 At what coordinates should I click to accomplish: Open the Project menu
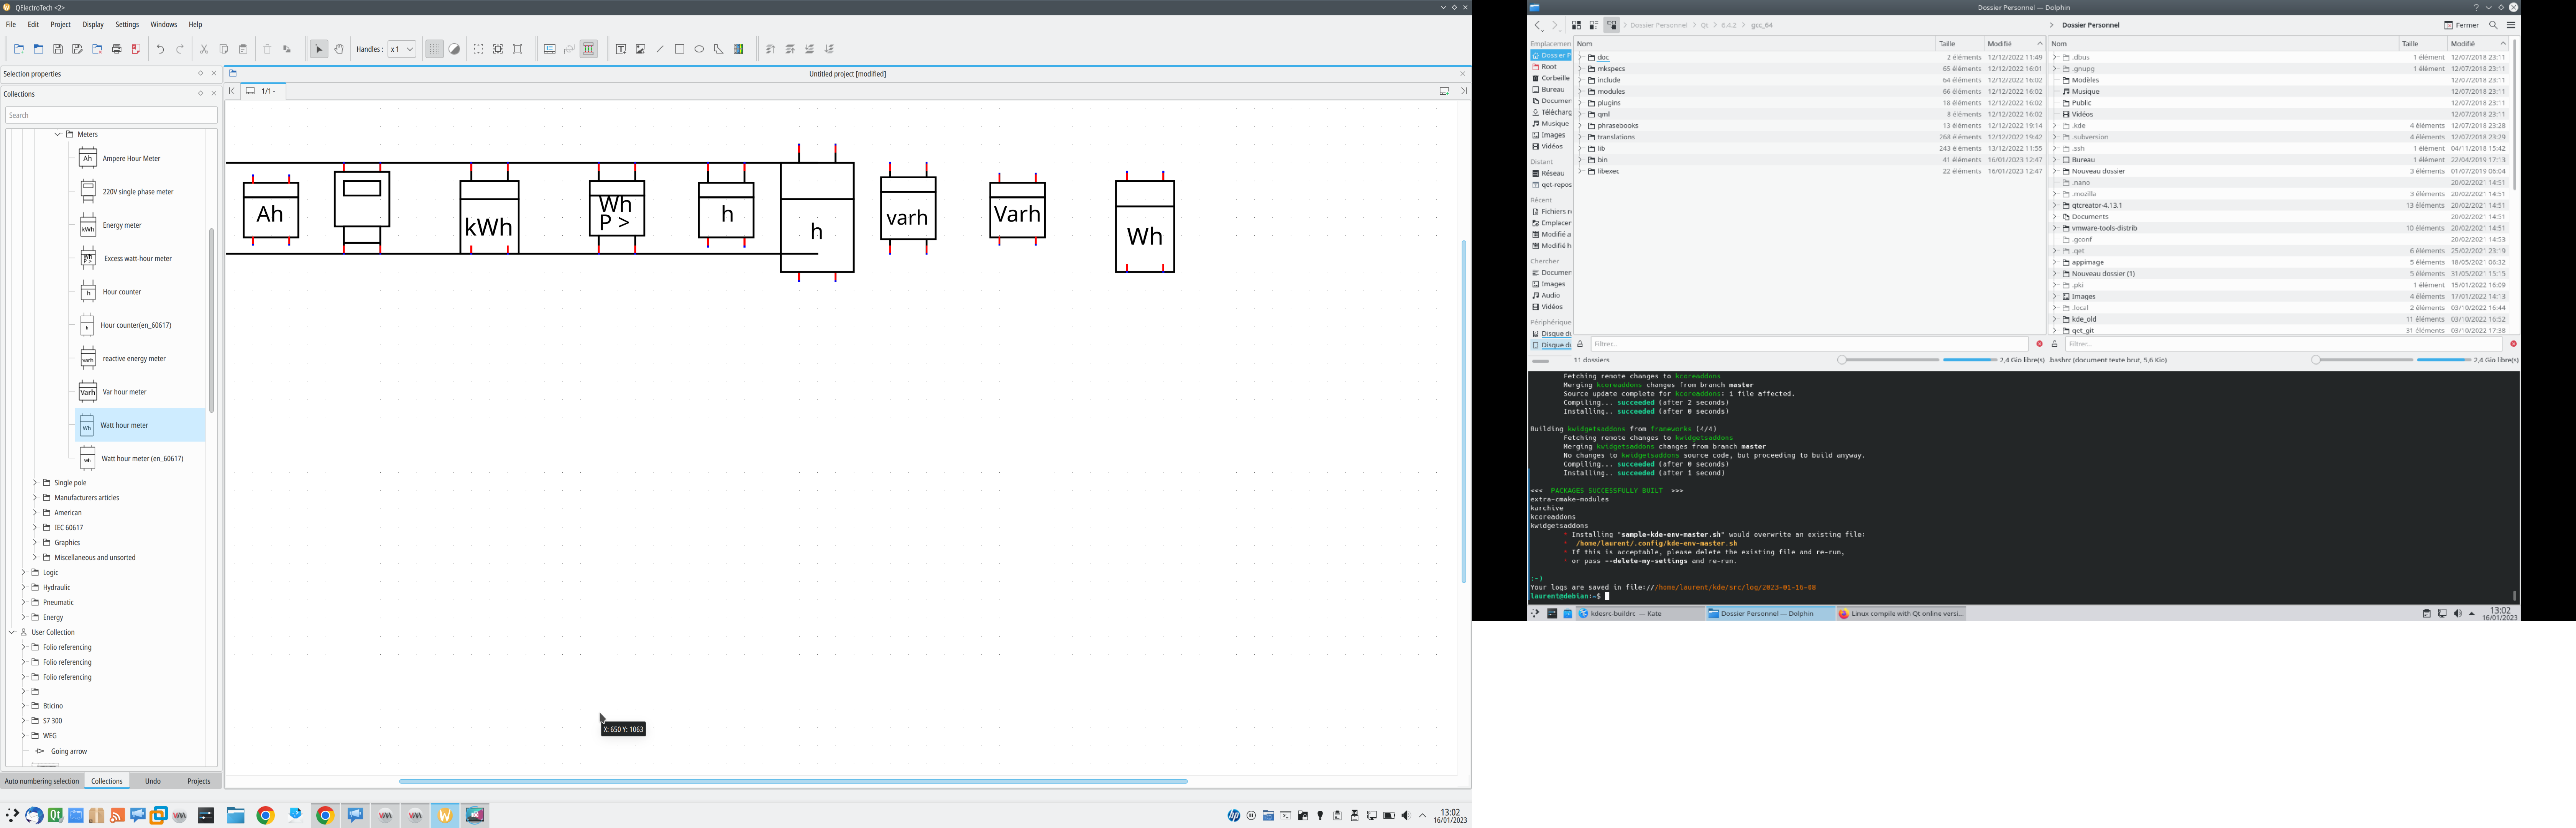(61, 25)
